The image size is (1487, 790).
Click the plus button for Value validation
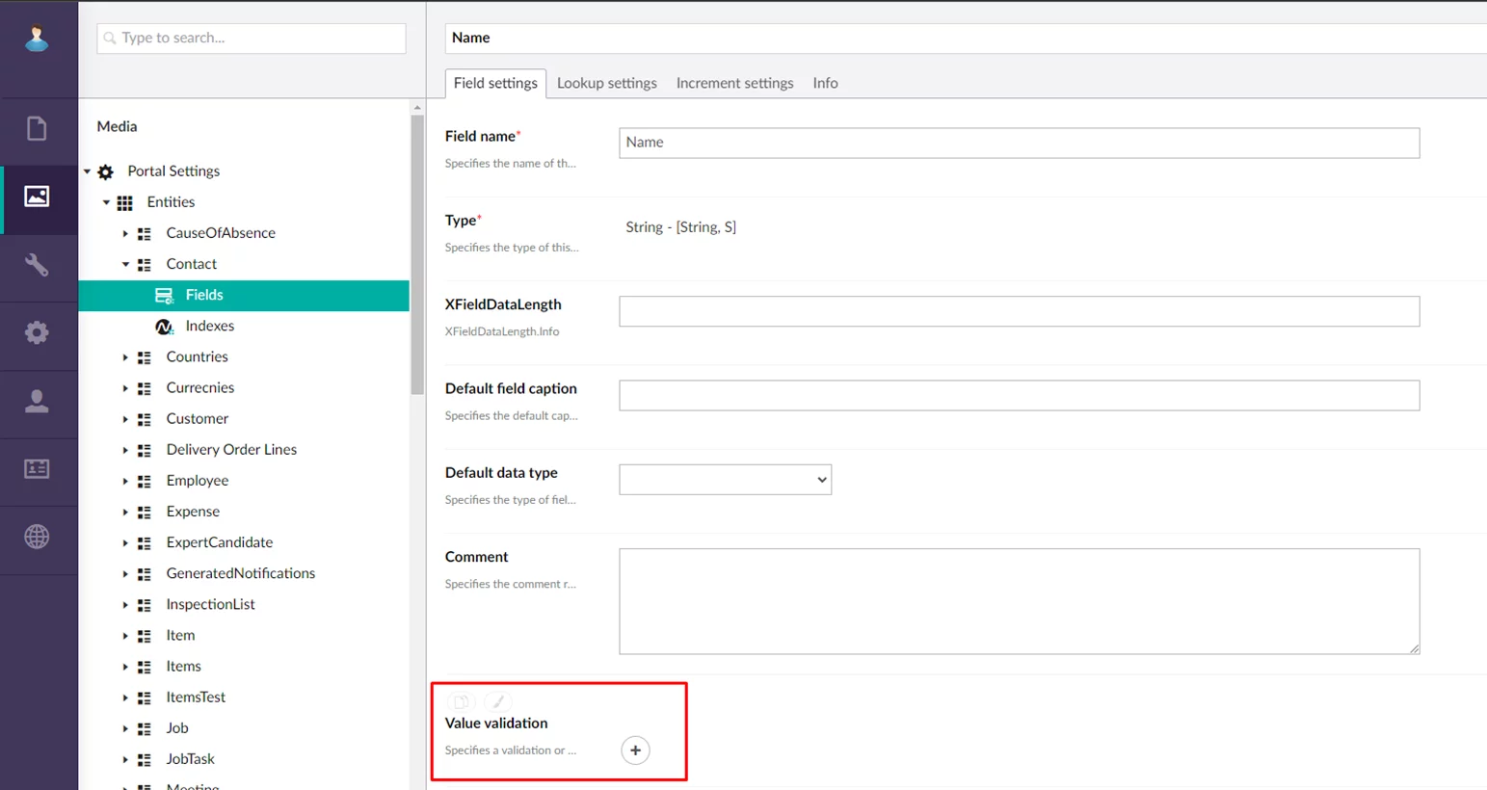635,750
